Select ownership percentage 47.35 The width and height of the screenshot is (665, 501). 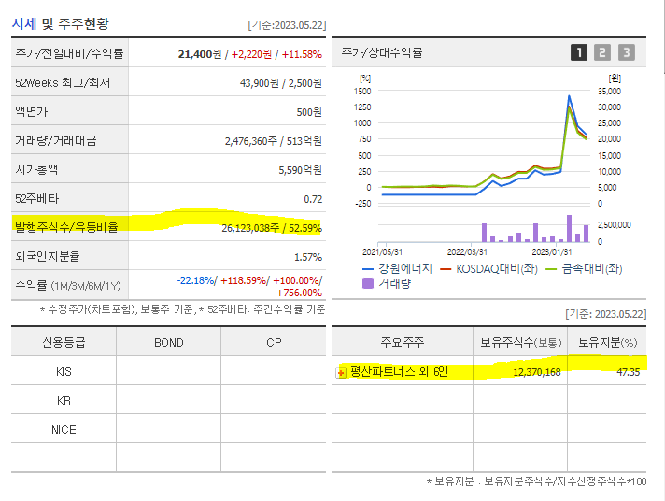[628, 372]
